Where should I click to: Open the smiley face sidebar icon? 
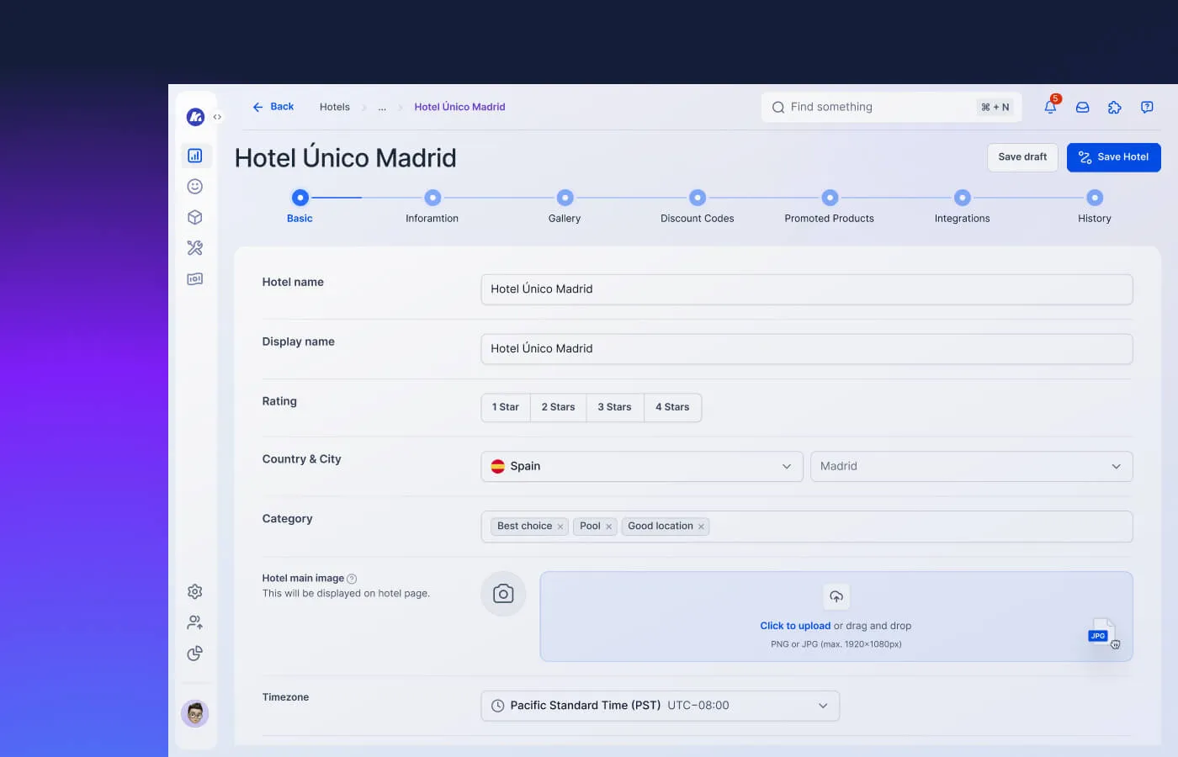[x=195, y=187]
